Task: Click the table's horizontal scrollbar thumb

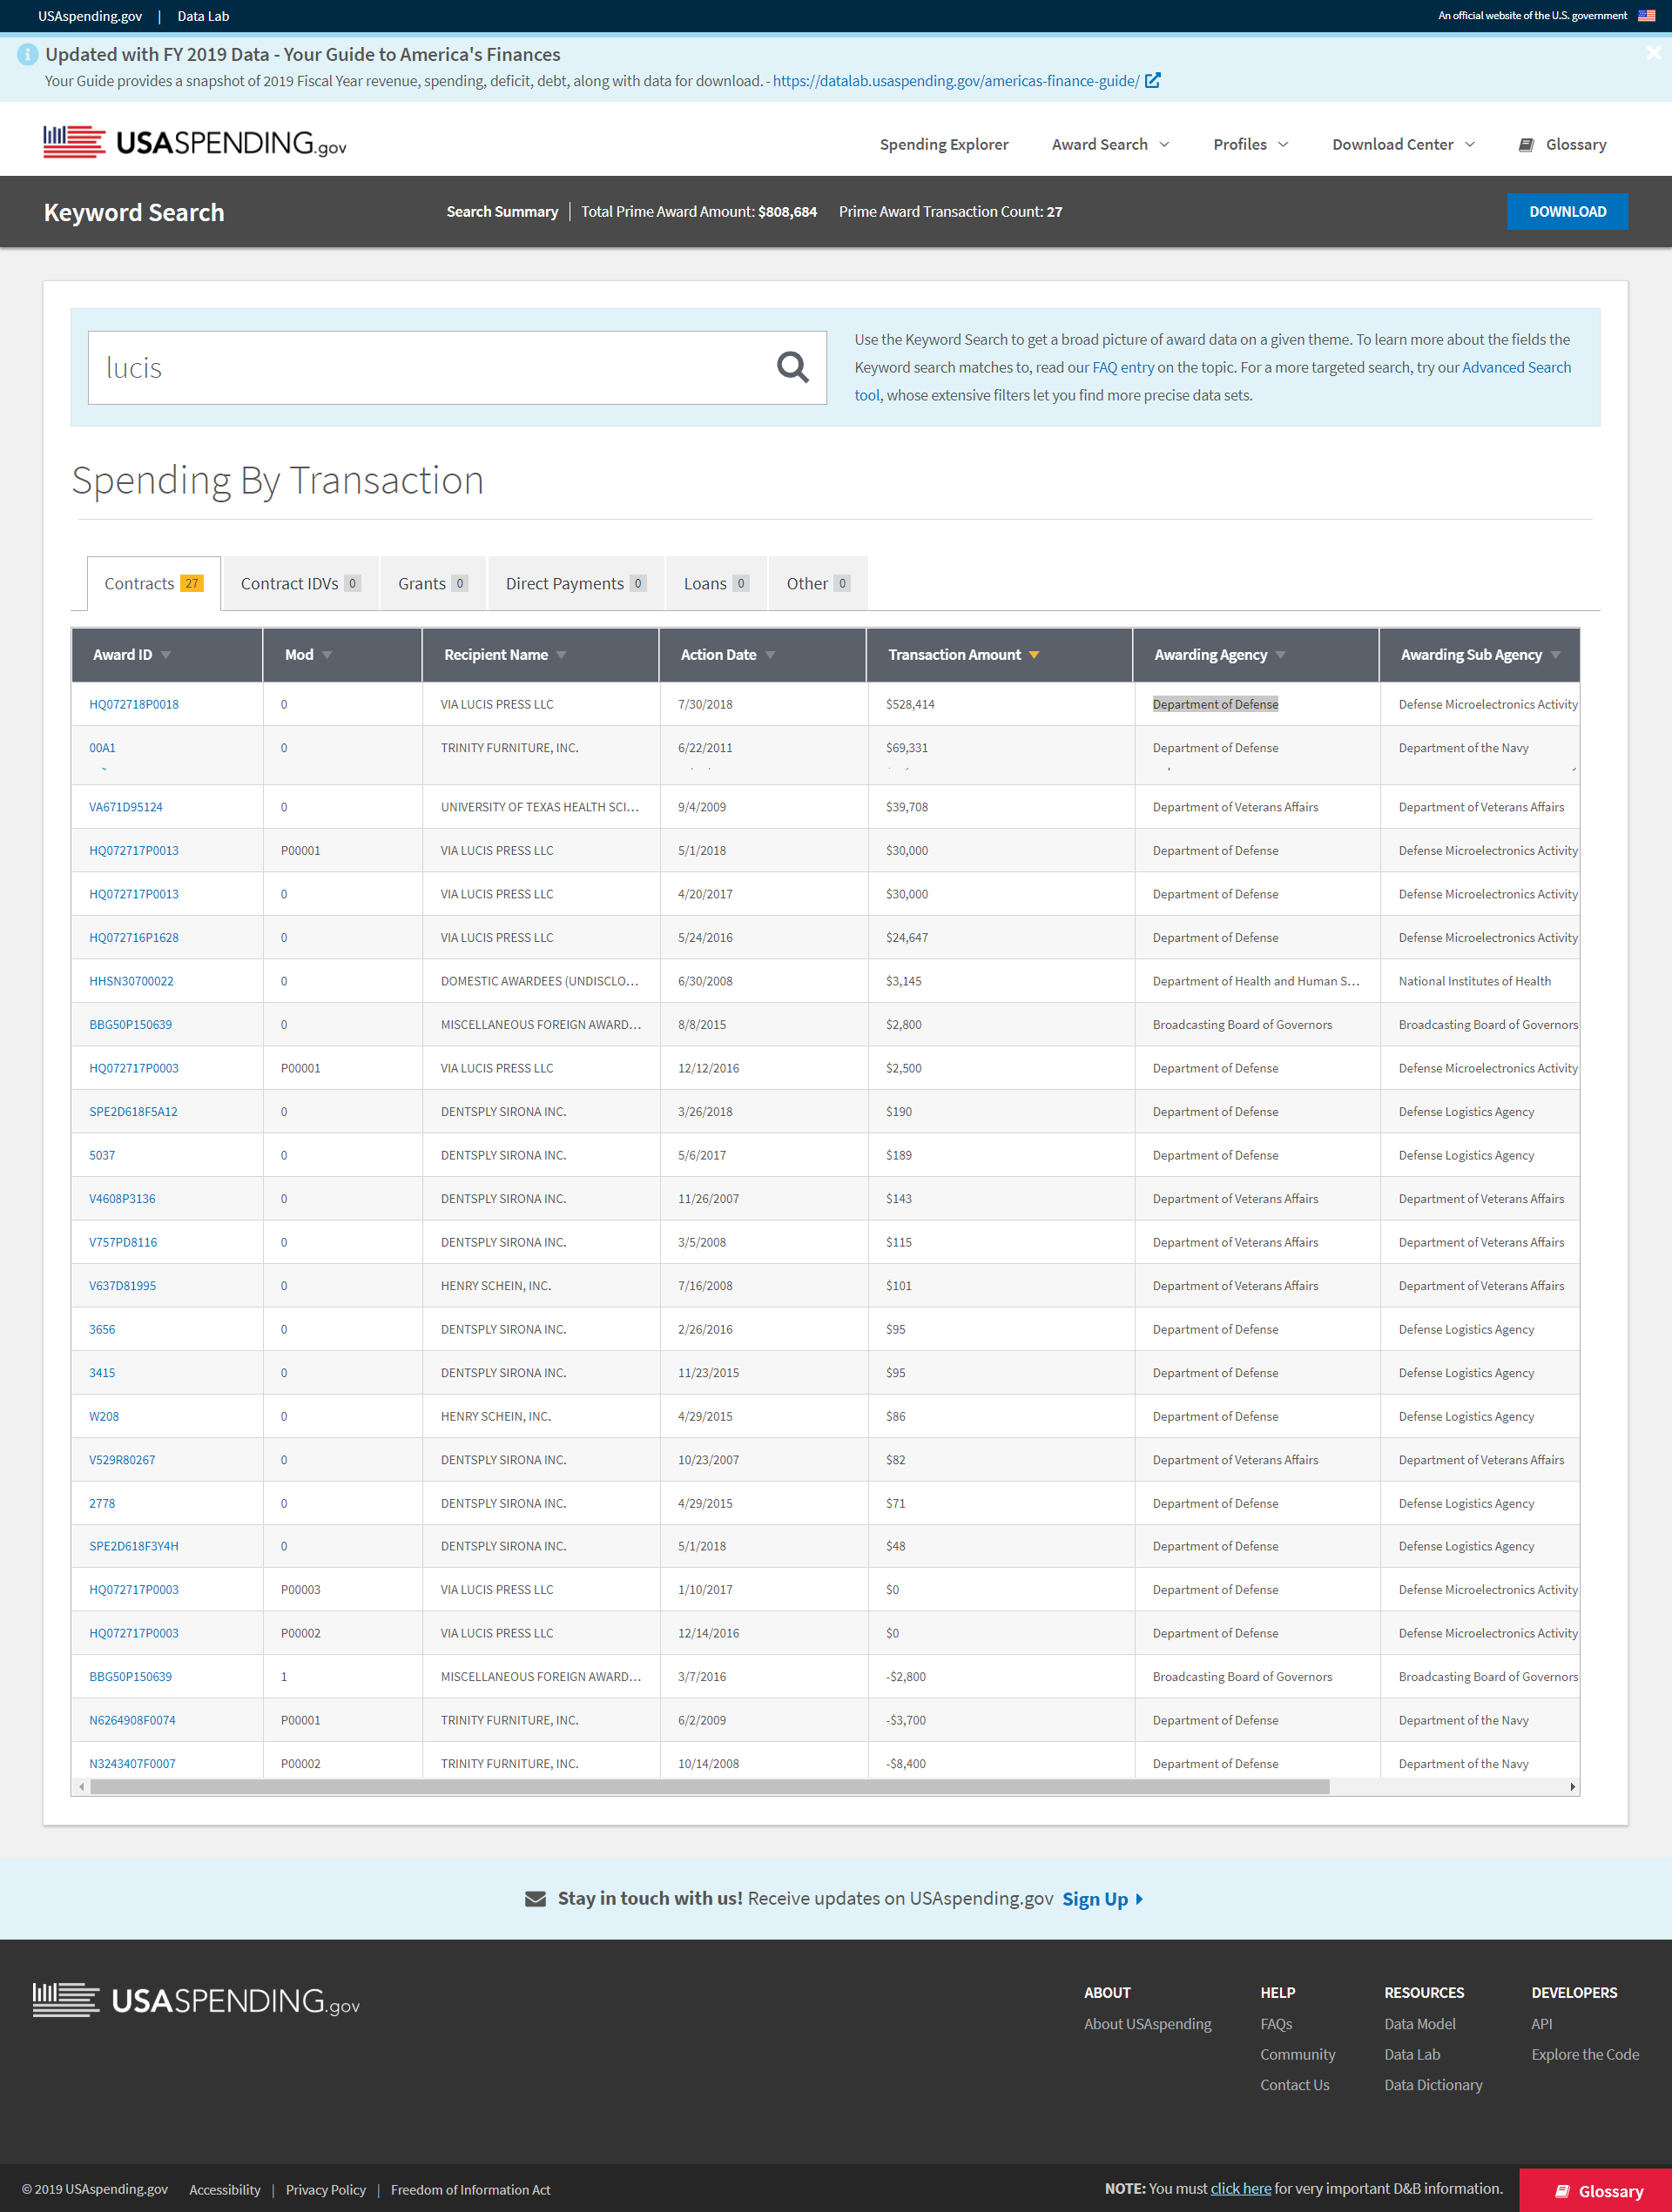Action: tap(710, 1786)
